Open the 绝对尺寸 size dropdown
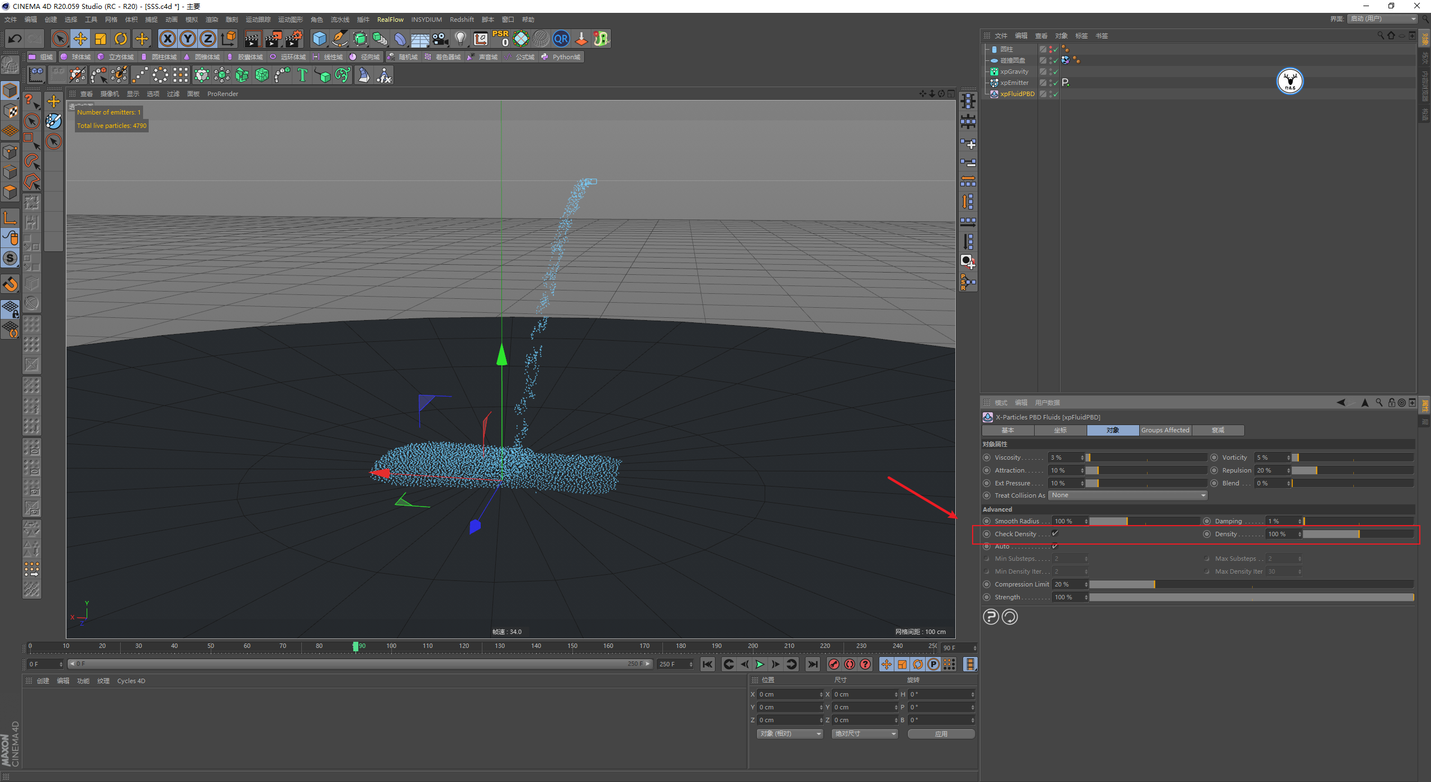Image resolution: width=1431 pixels, height=782 pixels. [865, 734]
